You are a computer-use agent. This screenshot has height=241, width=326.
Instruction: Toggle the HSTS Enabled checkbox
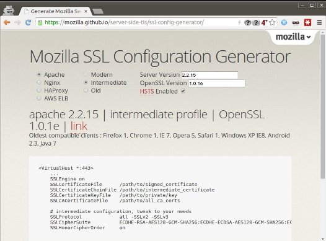tap(183, 91)
